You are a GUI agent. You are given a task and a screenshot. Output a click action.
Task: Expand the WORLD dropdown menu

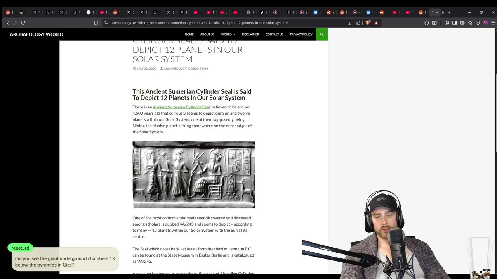228,34
